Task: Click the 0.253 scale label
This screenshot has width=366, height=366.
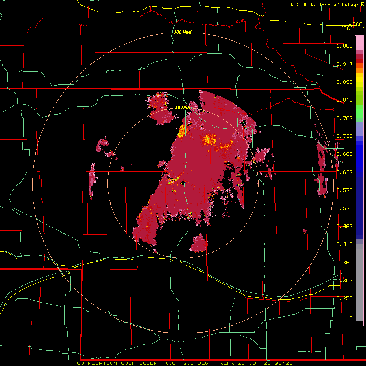Action: click(344, 298)
